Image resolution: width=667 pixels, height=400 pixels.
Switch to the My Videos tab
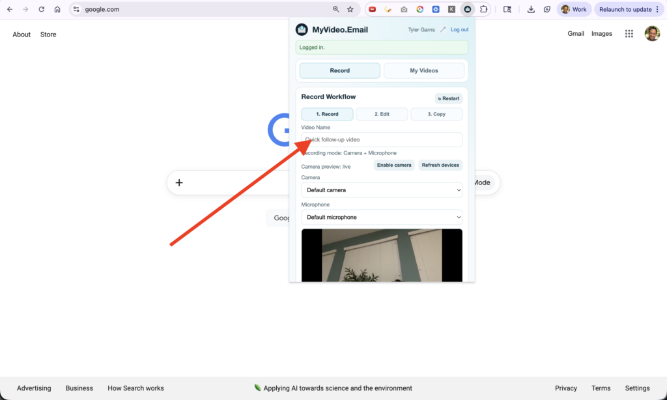(x=424, y=71)
